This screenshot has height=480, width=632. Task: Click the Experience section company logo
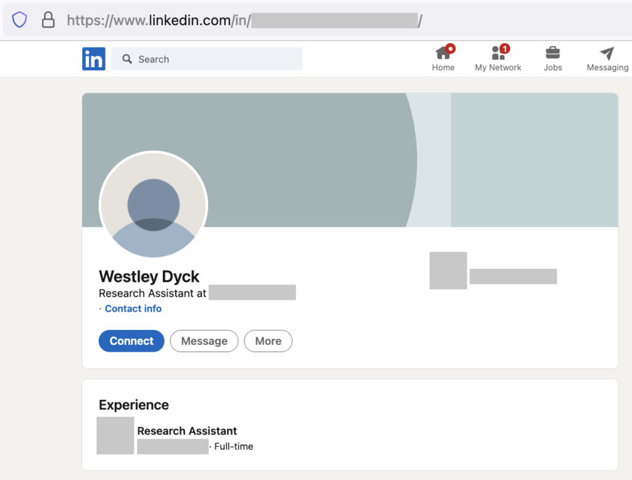[x=115, y=436]
